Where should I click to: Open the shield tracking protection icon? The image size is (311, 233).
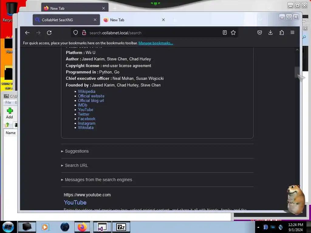tap(76, 33)
